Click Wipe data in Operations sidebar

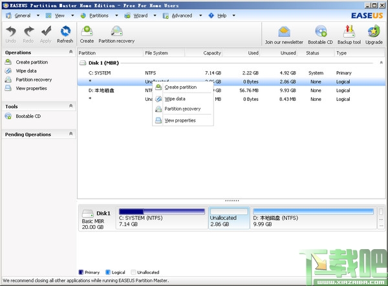click(x=26, y=71)
